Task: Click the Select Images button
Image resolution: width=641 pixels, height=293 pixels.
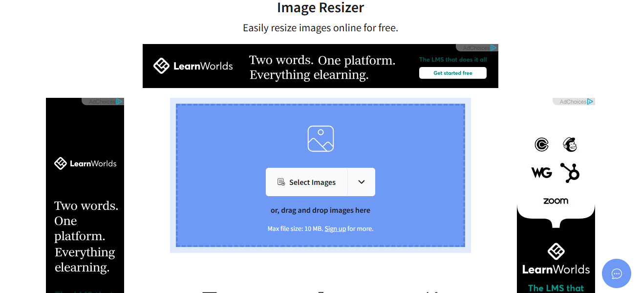Action: 306,182
